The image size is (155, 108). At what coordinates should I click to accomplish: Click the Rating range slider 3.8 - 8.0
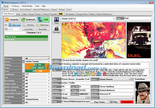[37, 65]
